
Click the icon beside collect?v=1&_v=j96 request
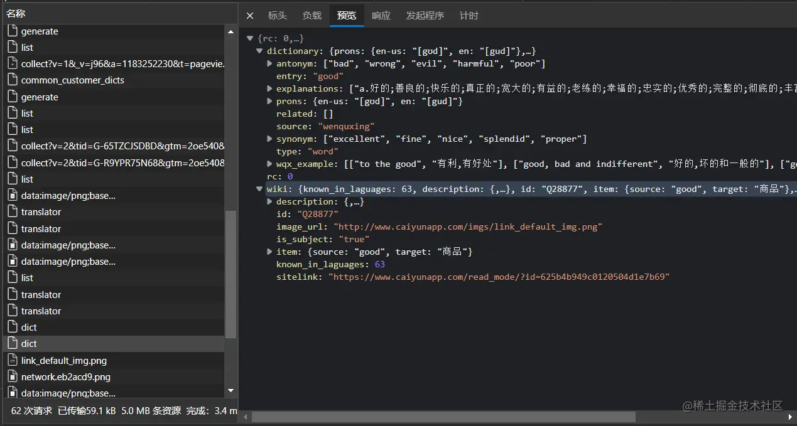click(x=13, y=63)
